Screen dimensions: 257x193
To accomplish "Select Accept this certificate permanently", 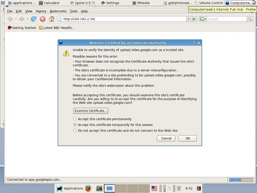I will (102, 119).
